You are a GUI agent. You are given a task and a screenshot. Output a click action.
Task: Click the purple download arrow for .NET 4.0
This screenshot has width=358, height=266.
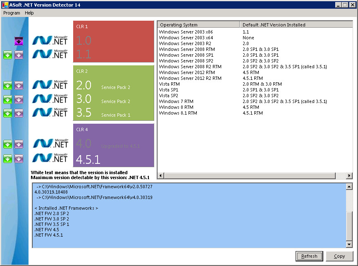tap(19, 144)
